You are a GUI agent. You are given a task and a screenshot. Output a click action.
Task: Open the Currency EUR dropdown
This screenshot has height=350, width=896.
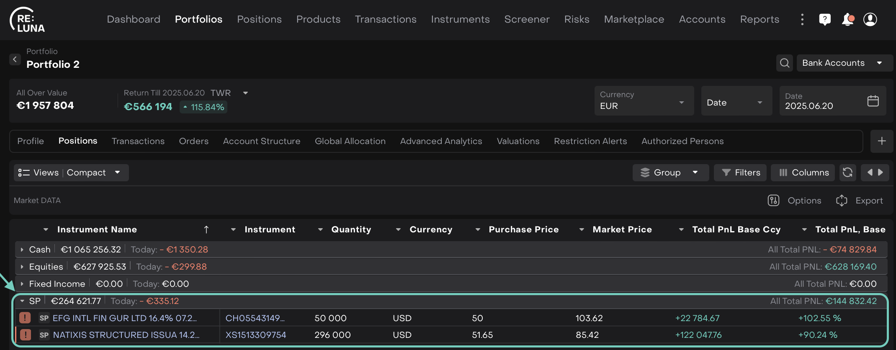pyautogui.click(x=644, y=101)
